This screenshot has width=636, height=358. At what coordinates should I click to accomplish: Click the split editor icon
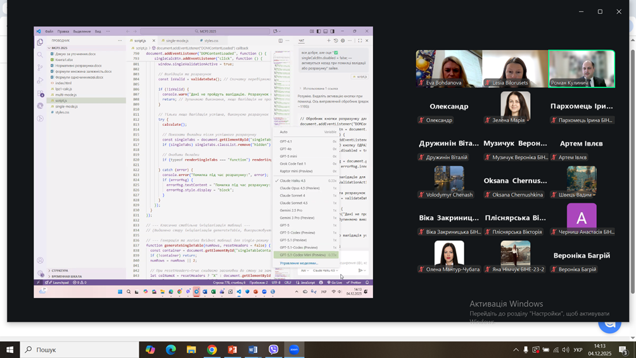pos(281,41)
